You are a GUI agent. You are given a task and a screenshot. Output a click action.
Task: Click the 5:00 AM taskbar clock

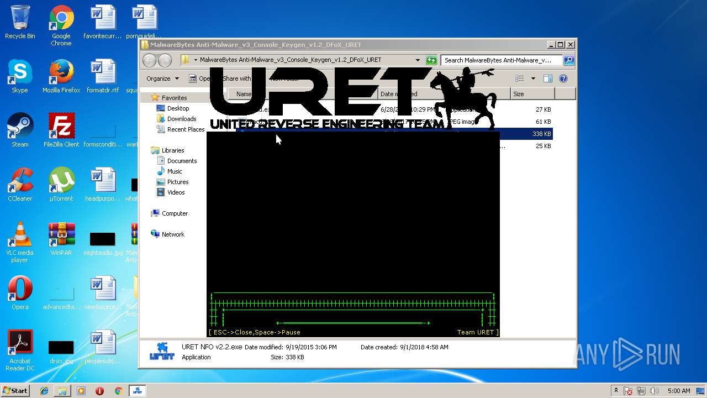click(679, 391)
